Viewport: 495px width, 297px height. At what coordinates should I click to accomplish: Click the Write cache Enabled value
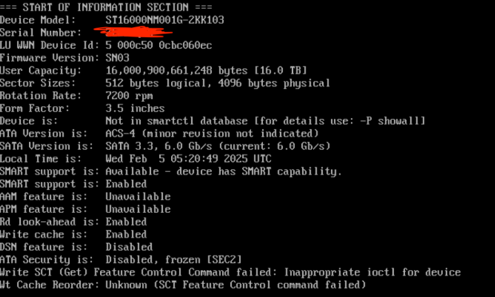click(x=126, y=234)
